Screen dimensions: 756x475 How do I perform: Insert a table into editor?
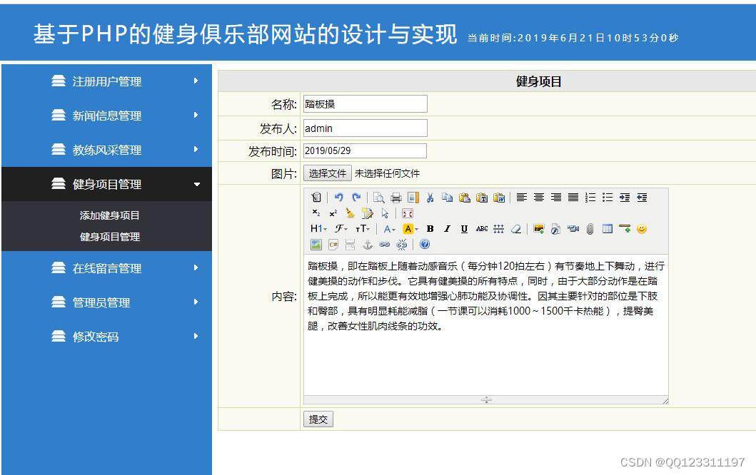608,229
